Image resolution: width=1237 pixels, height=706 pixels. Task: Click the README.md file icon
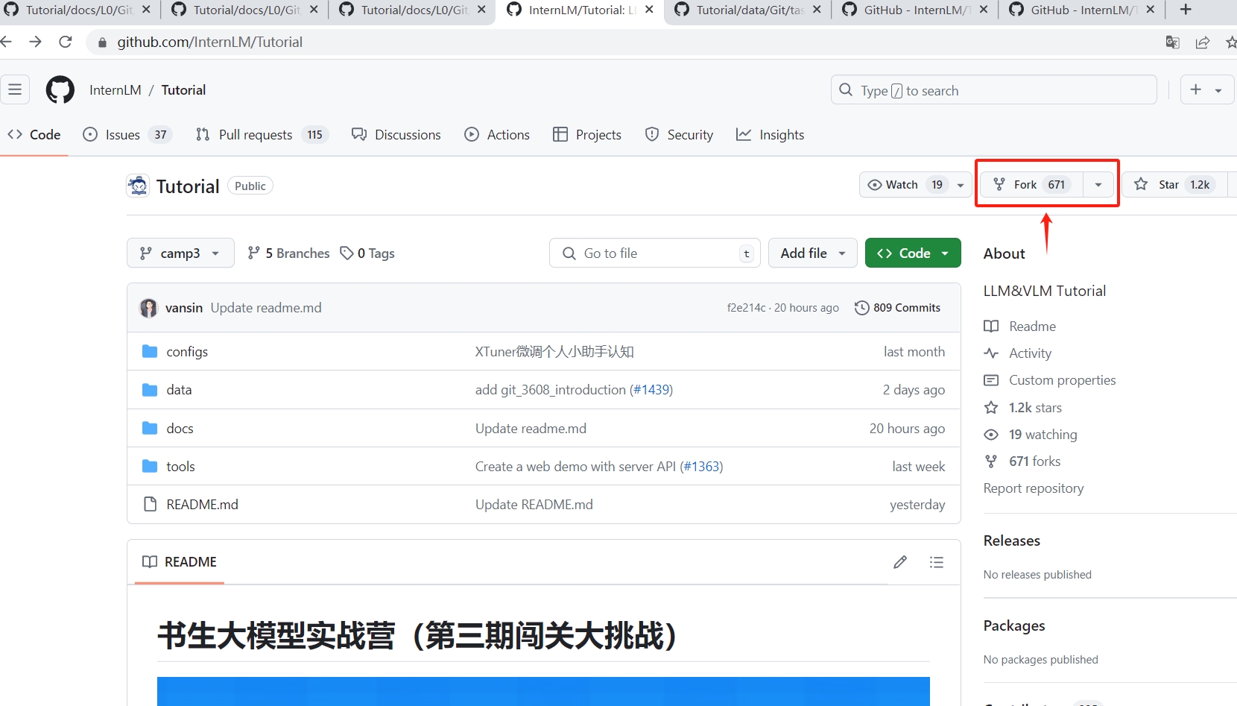pos(150,504)
